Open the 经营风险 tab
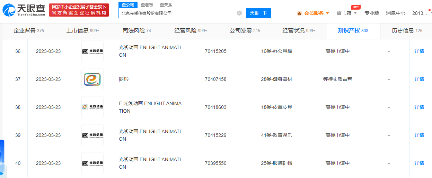This screenshot has height=178, width=432. tap(191, 31)
